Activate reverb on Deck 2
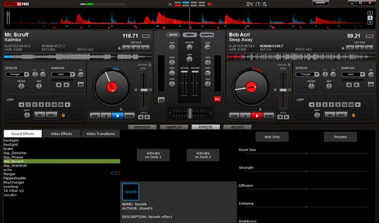Viewport: 379px width, 223px height. (203, 155)
